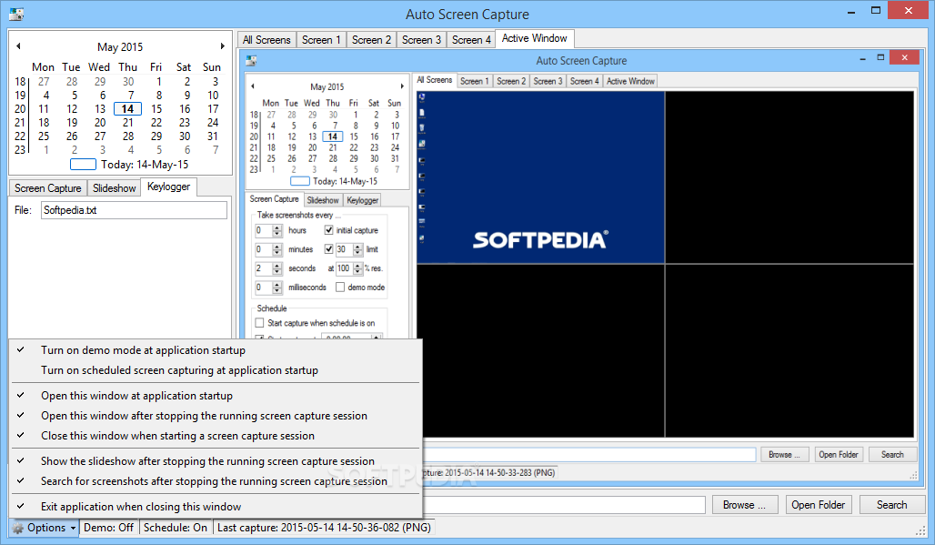Click the gear icon beside Options
This screenshot has height=545, width=935.
pyautogui.click(x=18, y=528)
